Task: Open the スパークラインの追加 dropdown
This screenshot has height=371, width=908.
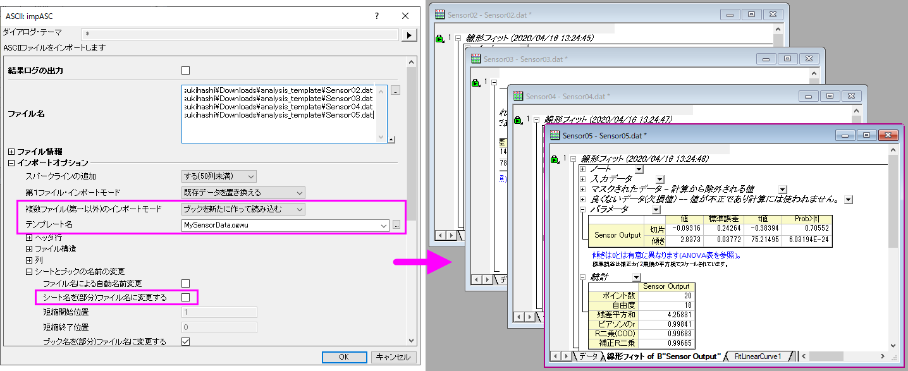Action: coord(219,176)
